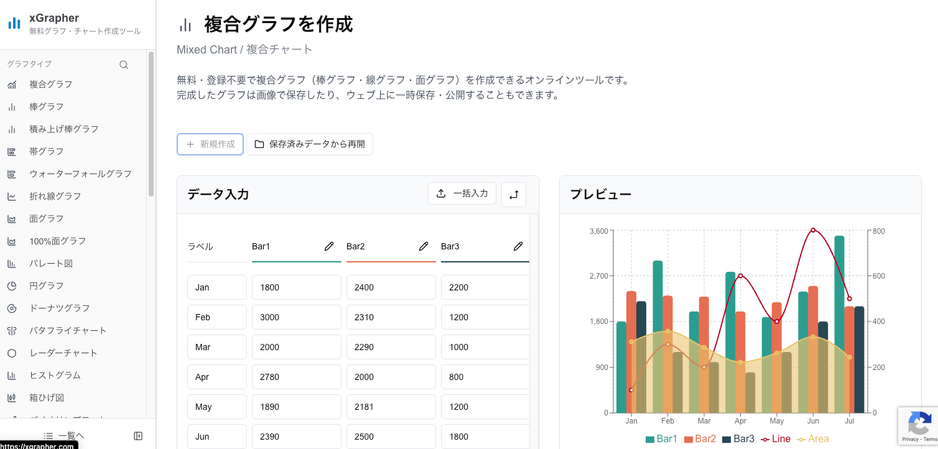938x449 pixels.
Task: Edit the Bar2 series name via pencil icon
Action: (424, 246)
